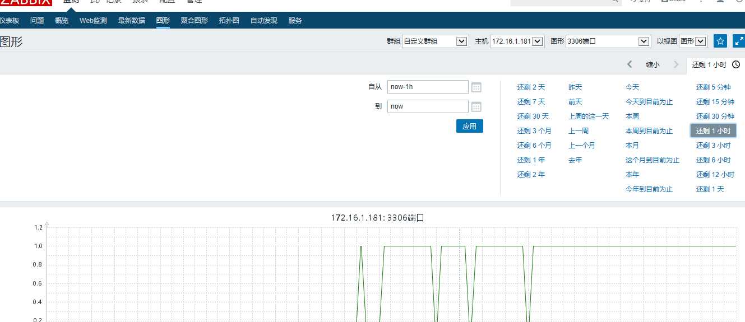Open the 仪表板 menu item
The height and width of the screenshot is (322, 745).
click(9, 21)
